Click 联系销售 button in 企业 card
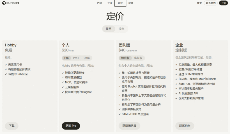Image resolution: width=230 pixels, height=134 pixels. pyautogui.click(x=185, y=126)
